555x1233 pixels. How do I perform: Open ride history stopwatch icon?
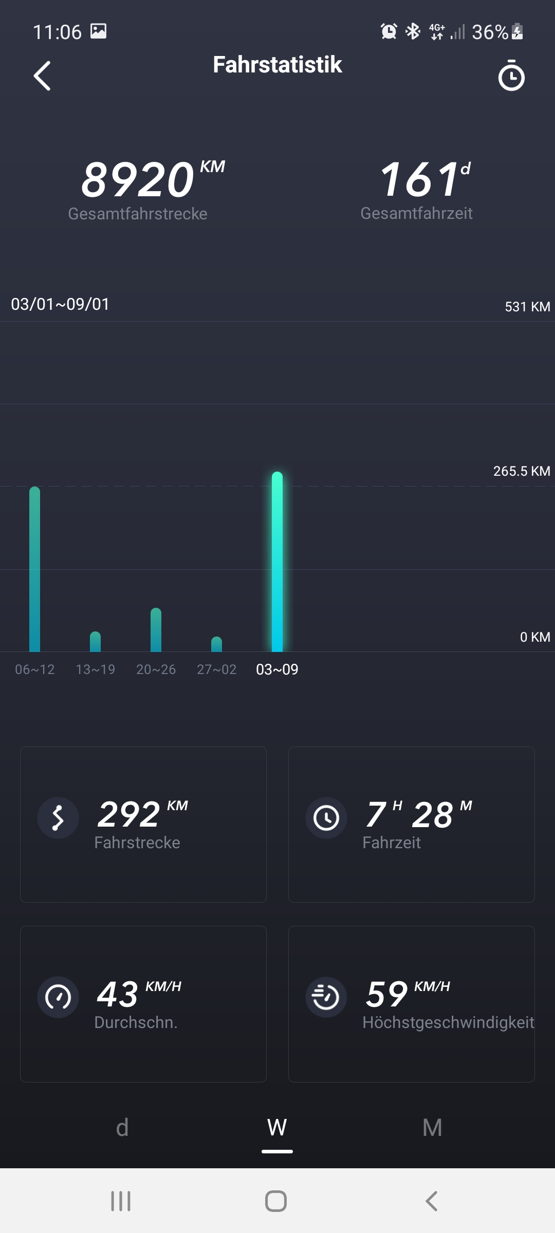click(511, 76)
